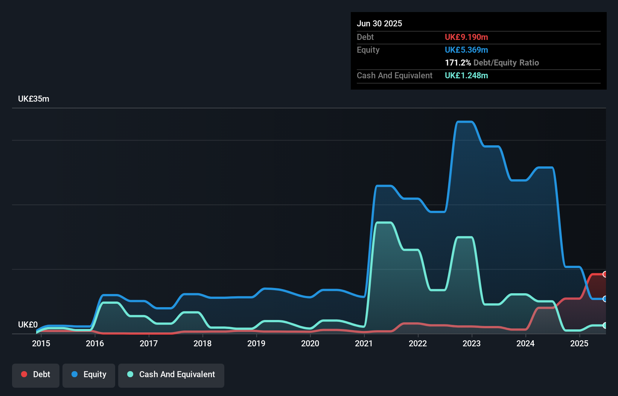Viewport: 618px width, 396px height.
Task: Click the 2016 x-axis label
Action: [95, 343]
